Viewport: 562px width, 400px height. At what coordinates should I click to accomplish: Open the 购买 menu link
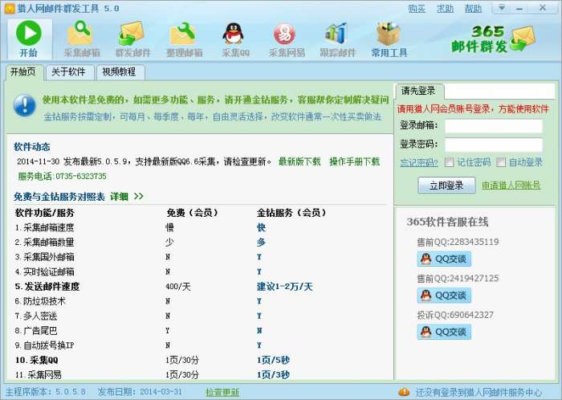(x=417, y=8)
